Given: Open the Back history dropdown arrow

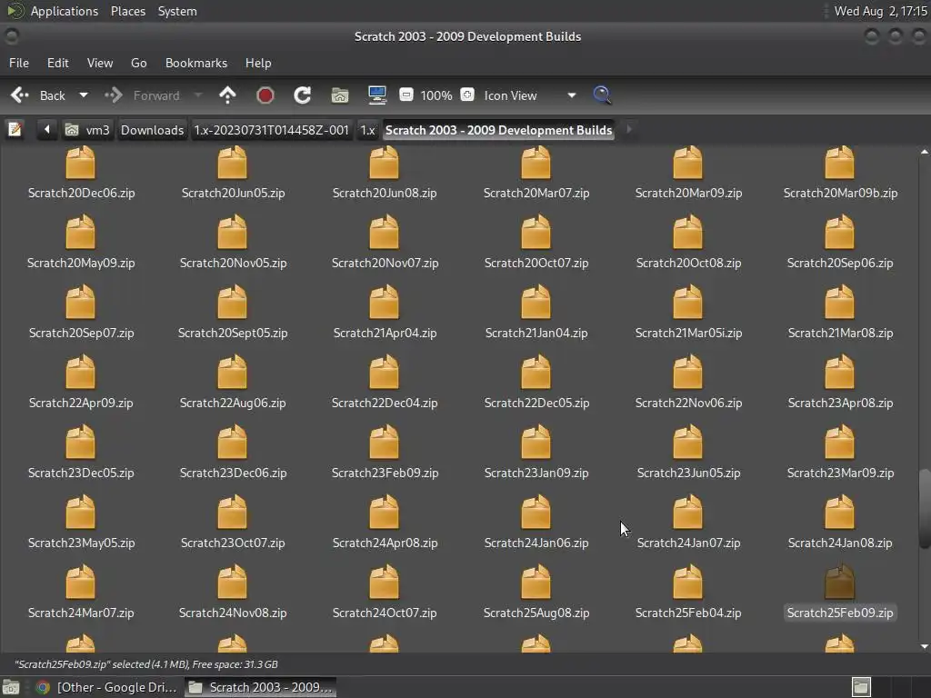Looking at the screenshot, I should 84,95.
